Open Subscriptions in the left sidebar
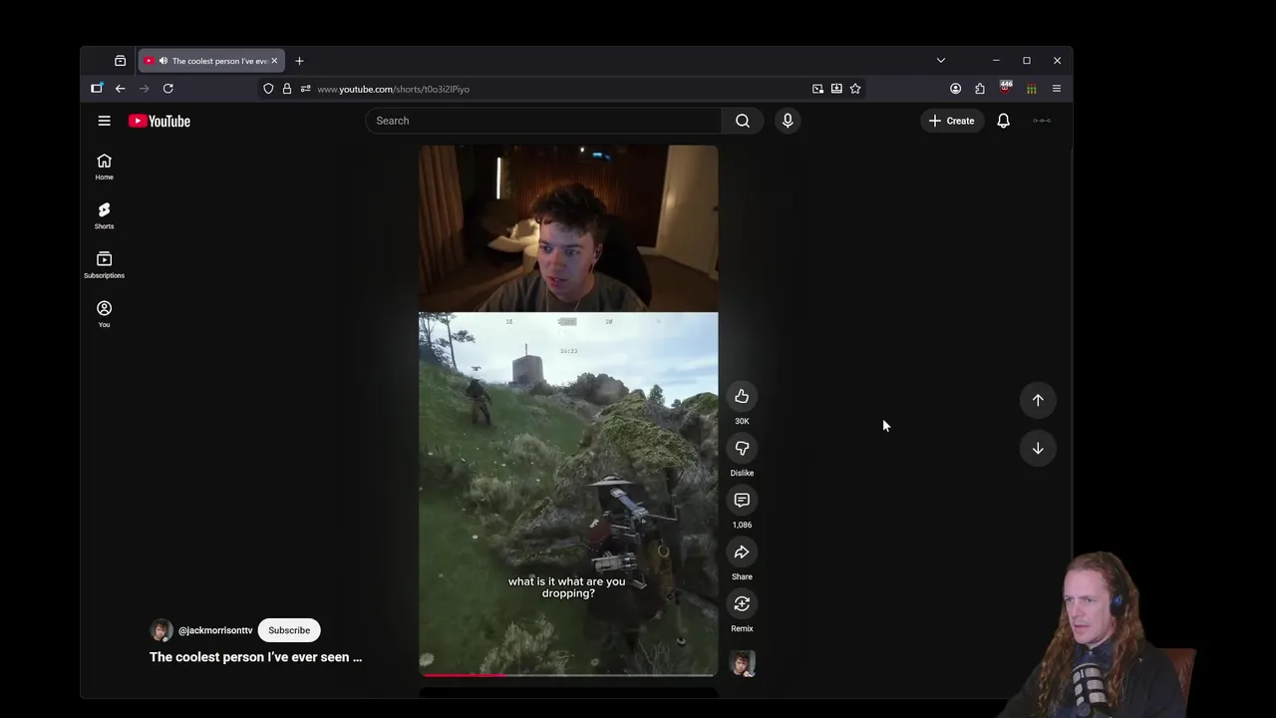 [x=104, y=264]
